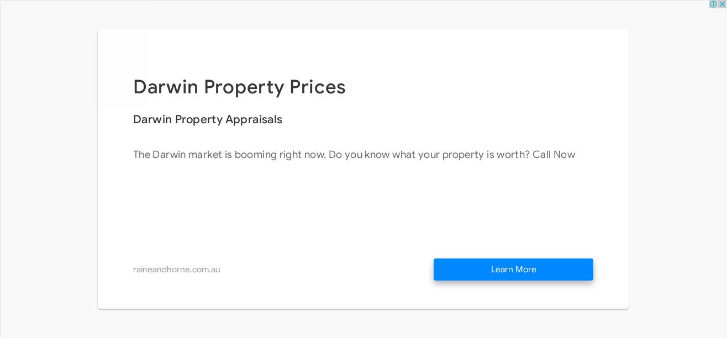727x338 pixels.
Task: Click 'Property' in the large headline
Action: (244, 87)
